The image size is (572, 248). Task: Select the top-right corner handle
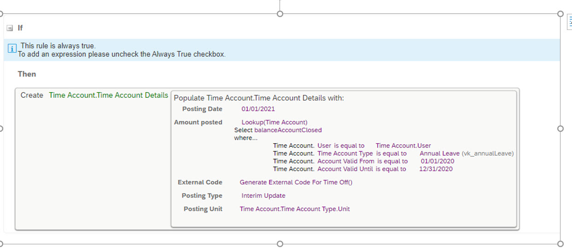(560, 14)
